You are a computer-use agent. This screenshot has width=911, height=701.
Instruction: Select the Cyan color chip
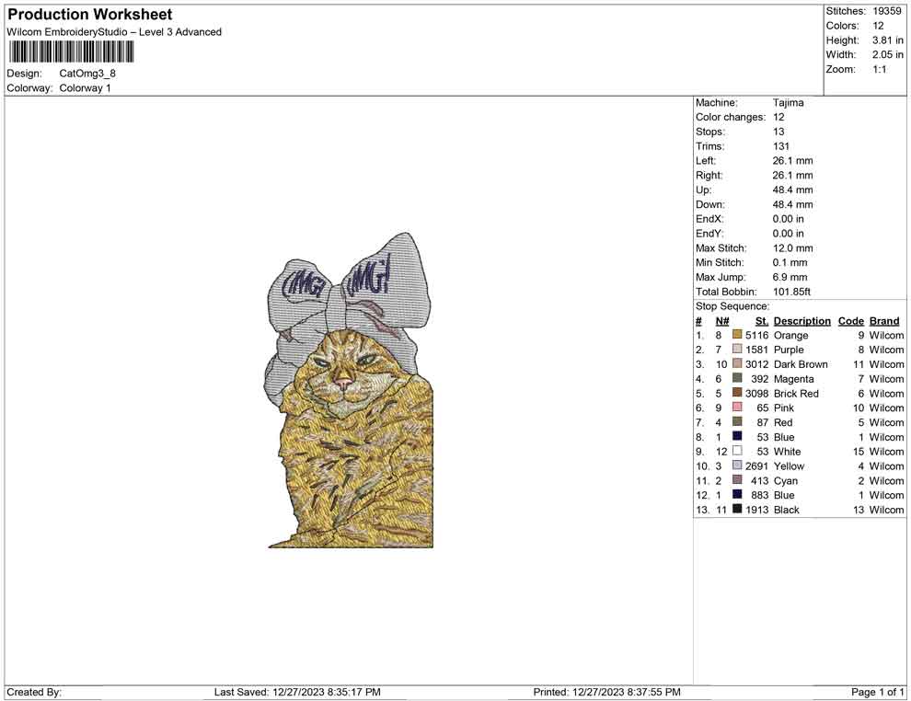(x=735, y=480)
